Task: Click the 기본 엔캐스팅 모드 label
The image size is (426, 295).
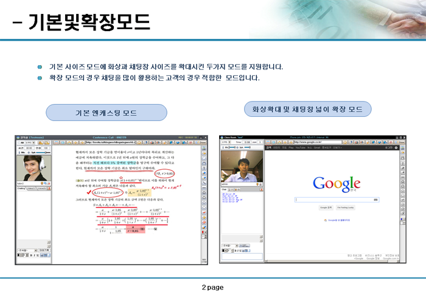Action: click(x=106, y=113)
